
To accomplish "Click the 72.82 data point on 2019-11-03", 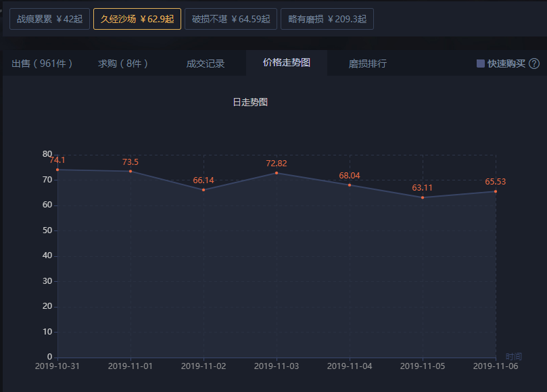I will coord(277,173).
